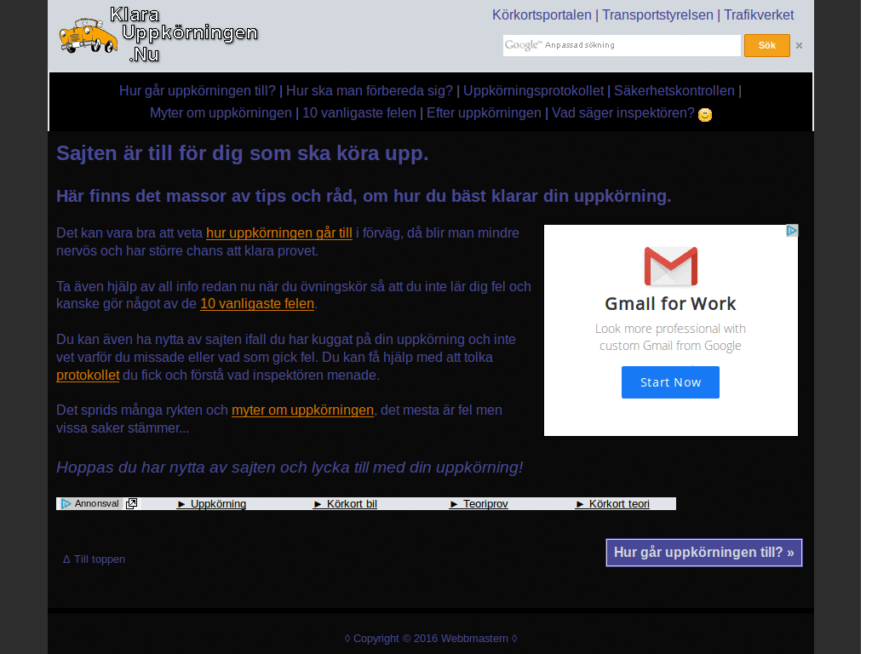The image size is (872, 654).
Task: Click the orange Sök button
Action: [x=767, y=46]
